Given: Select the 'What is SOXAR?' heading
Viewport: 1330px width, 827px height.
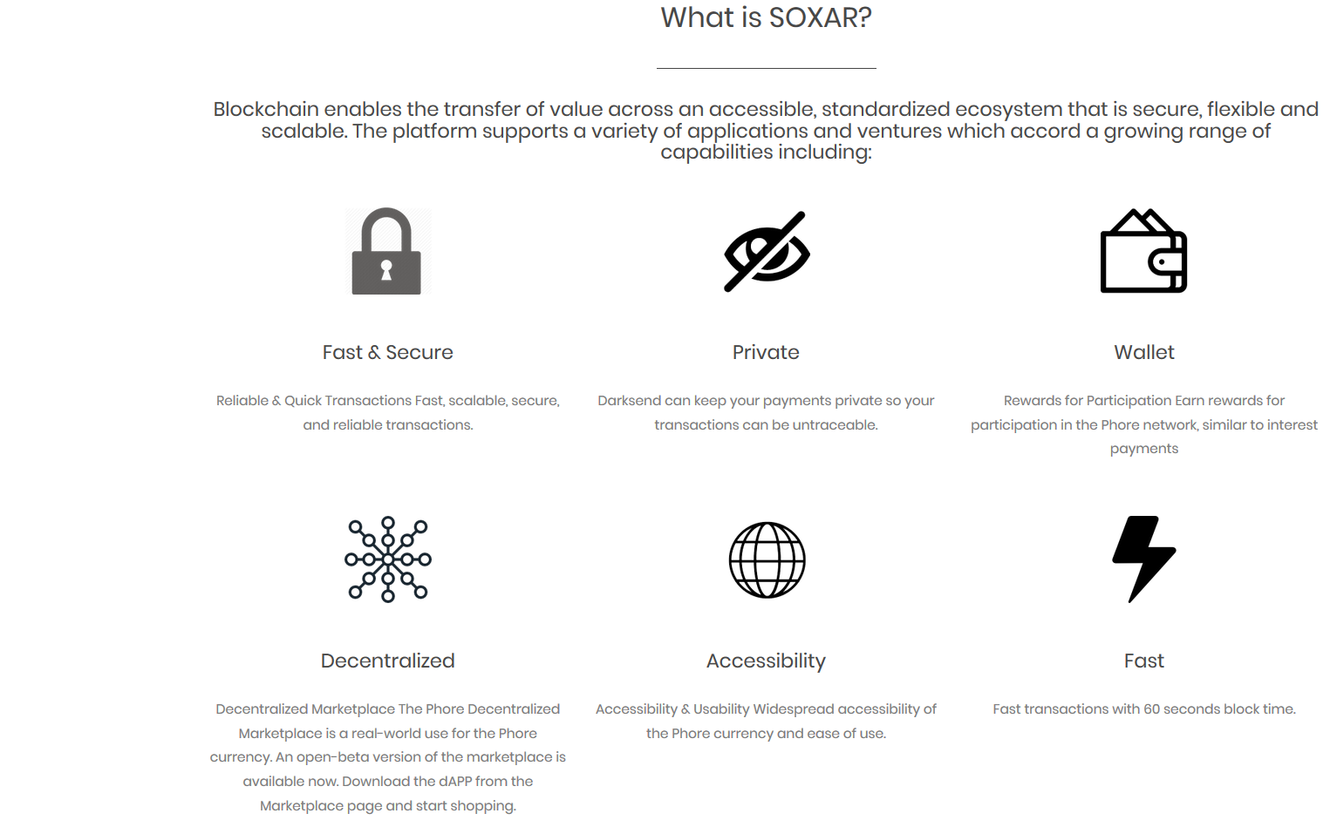Looking at the screenshot, I should [766, 17].
